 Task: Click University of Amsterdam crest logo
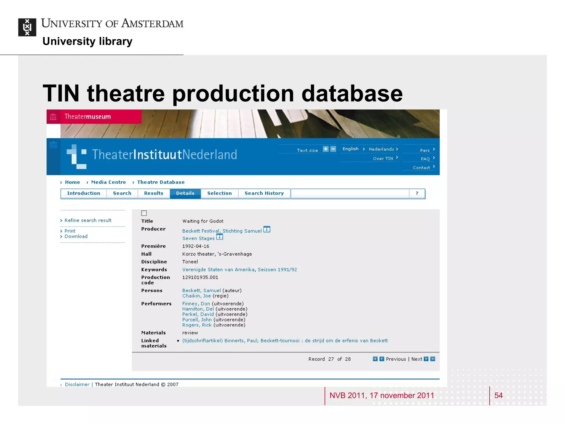(27, 27)
